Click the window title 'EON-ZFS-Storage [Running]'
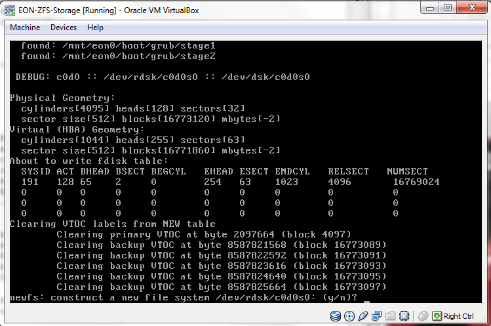The width and height of the screenshot is (491, 326). [68, 10]
